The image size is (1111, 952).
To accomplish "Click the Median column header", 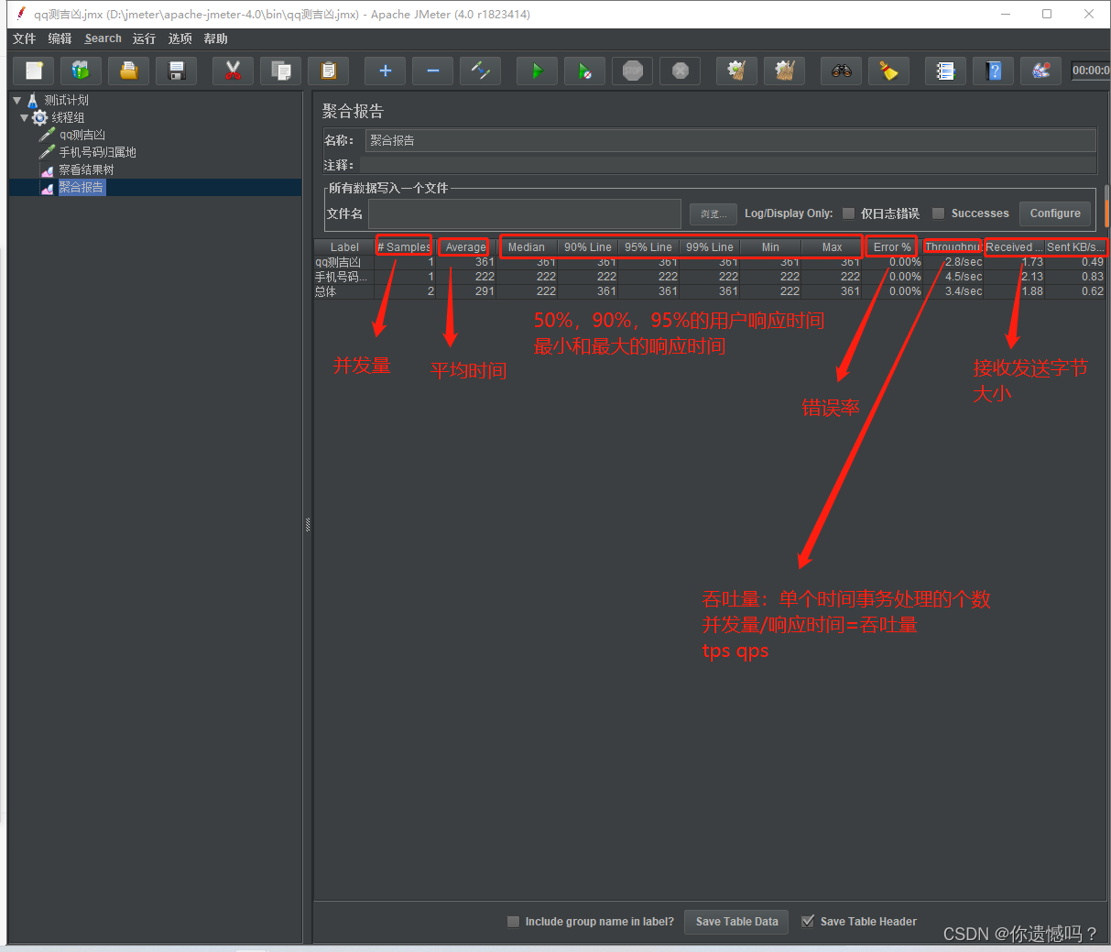I will [527, 247].
